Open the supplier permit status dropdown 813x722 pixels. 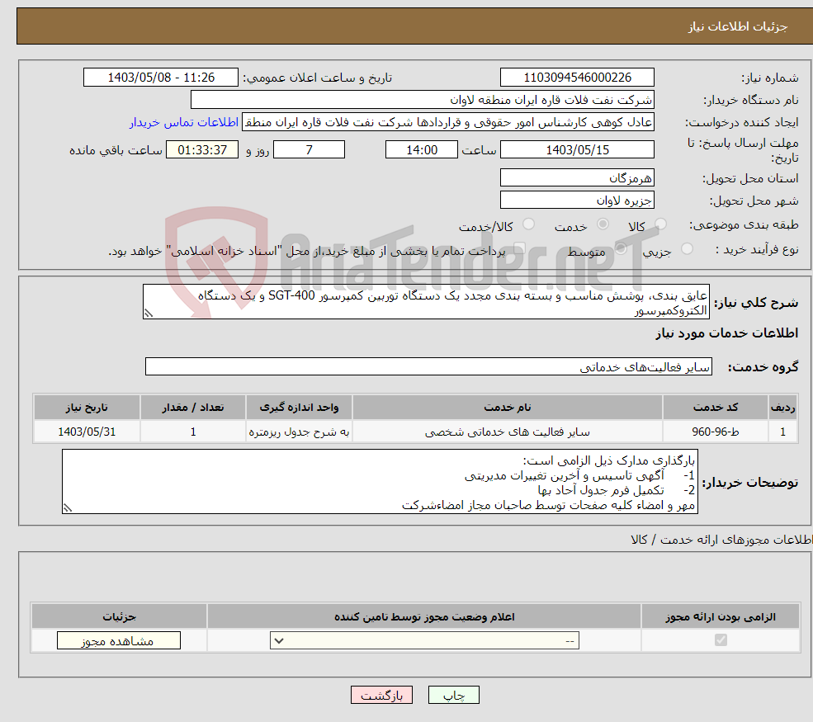click(424, 640)
